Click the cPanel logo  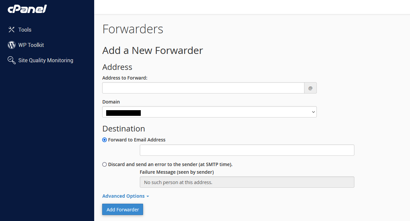pos(27,9)
